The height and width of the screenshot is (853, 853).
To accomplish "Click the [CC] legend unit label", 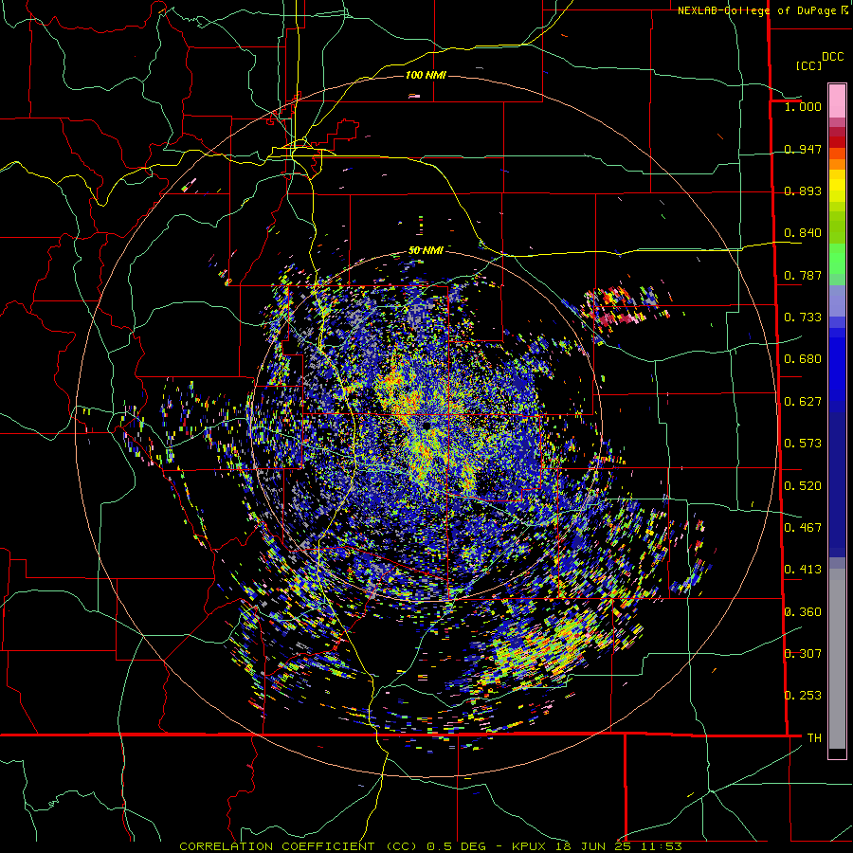I will click(x=808, y=65).
